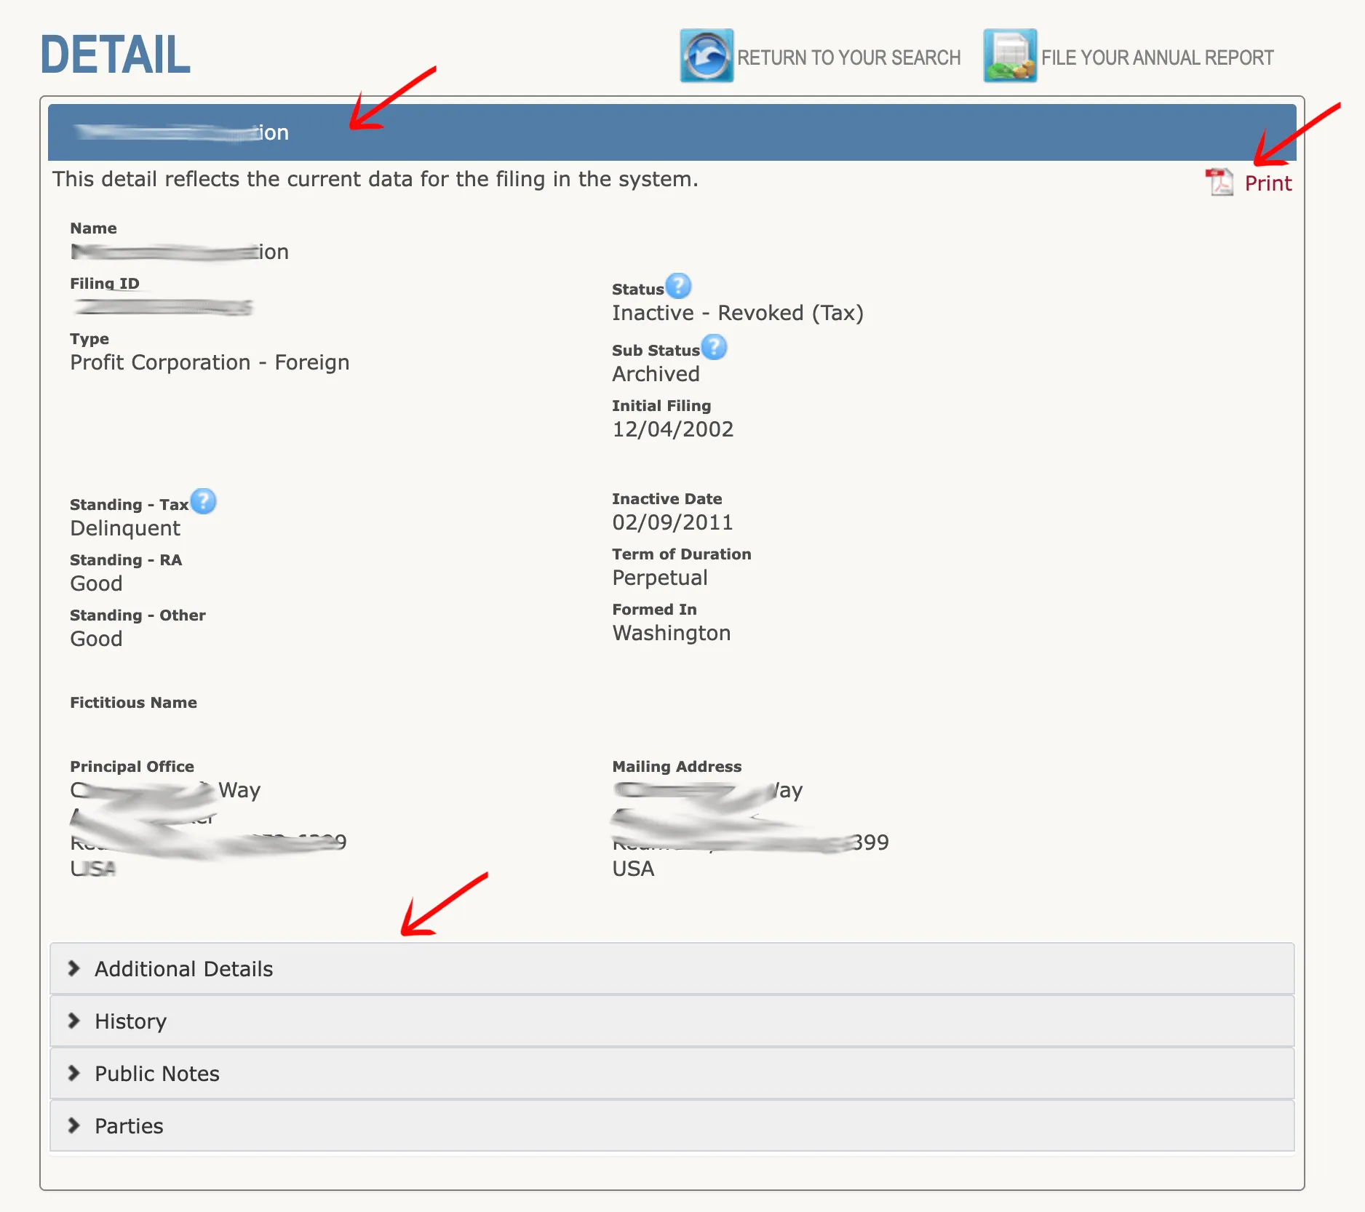Click the FILE YOUR ANNUAL REPORT link

1157,57
